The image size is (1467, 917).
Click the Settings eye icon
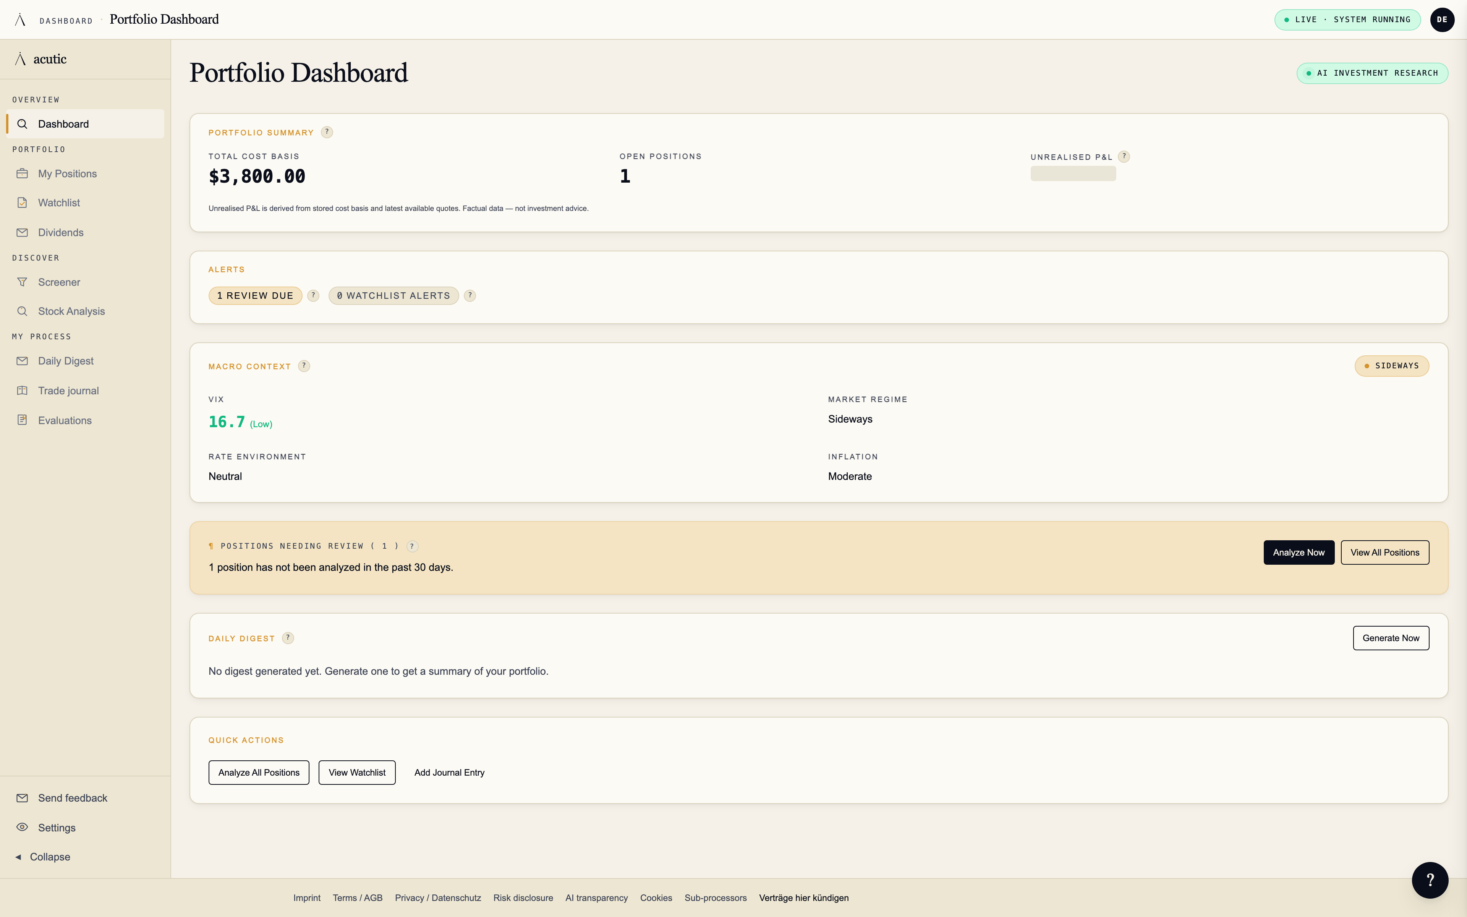pos(23,827)
